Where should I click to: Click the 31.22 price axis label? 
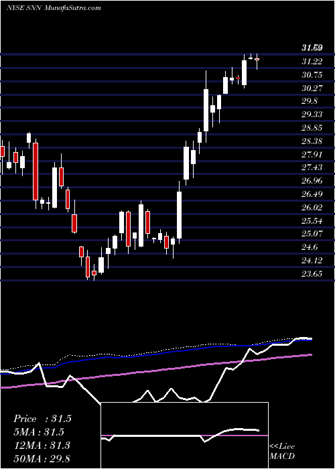(312, 62)
